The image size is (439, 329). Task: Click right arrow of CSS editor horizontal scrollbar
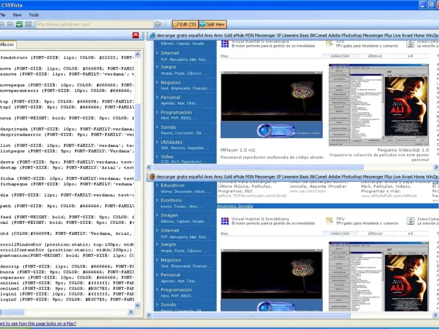click(x=131, y=311)
